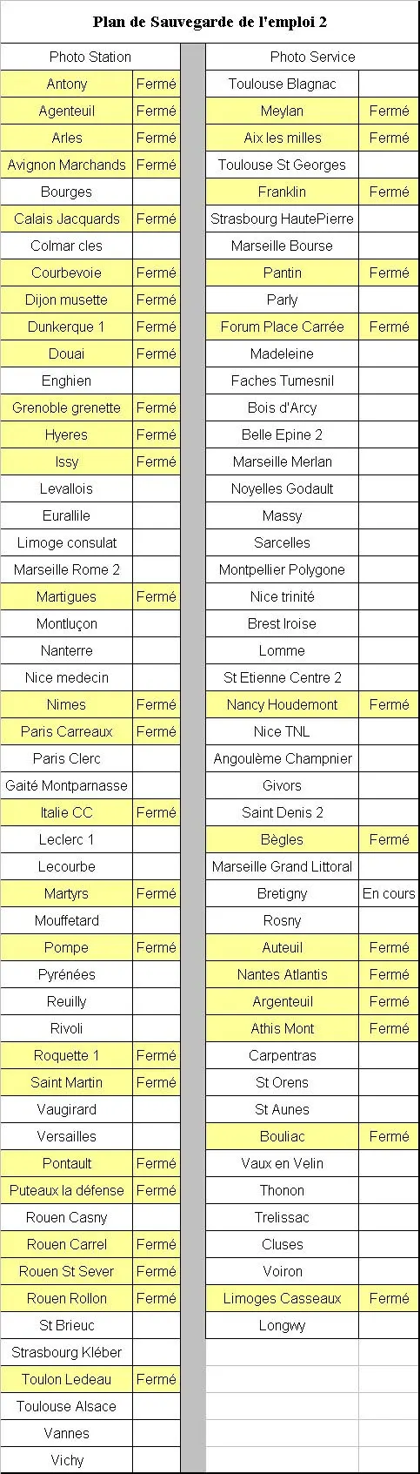Select the Vichy cell
This screenshot has height=1474, width=420.
66,1460
